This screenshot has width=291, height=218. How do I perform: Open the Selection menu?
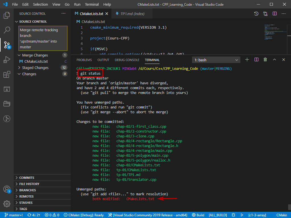40,4
